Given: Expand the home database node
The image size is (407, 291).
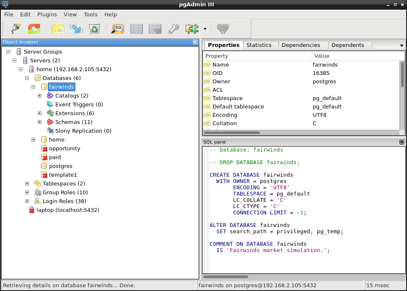Looking at the screenshot, I should pyautogui.click(x=33, y=140).
